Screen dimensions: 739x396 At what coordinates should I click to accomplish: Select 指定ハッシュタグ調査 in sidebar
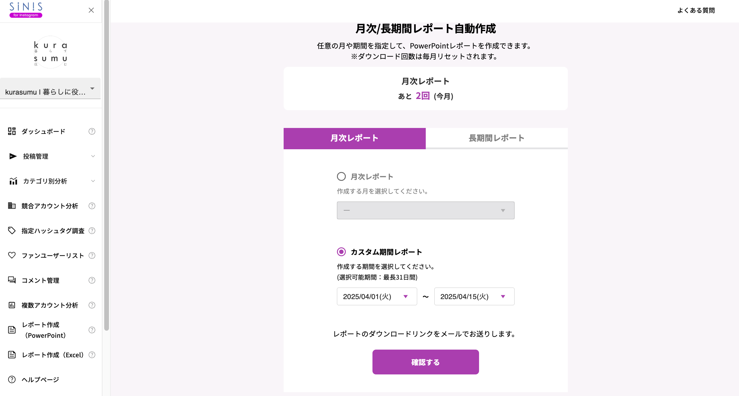click(52, 231)
